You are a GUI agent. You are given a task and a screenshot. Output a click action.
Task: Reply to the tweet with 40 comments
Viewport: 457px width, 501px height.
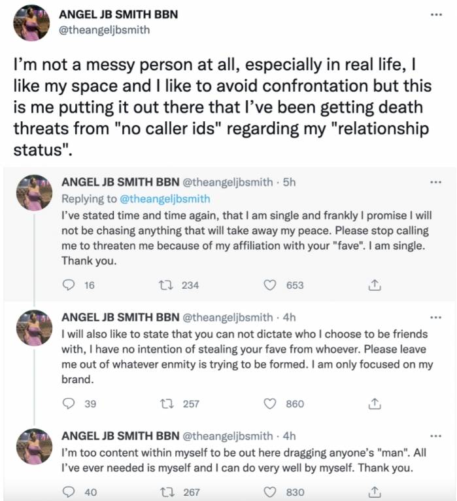tap(68, 492)
